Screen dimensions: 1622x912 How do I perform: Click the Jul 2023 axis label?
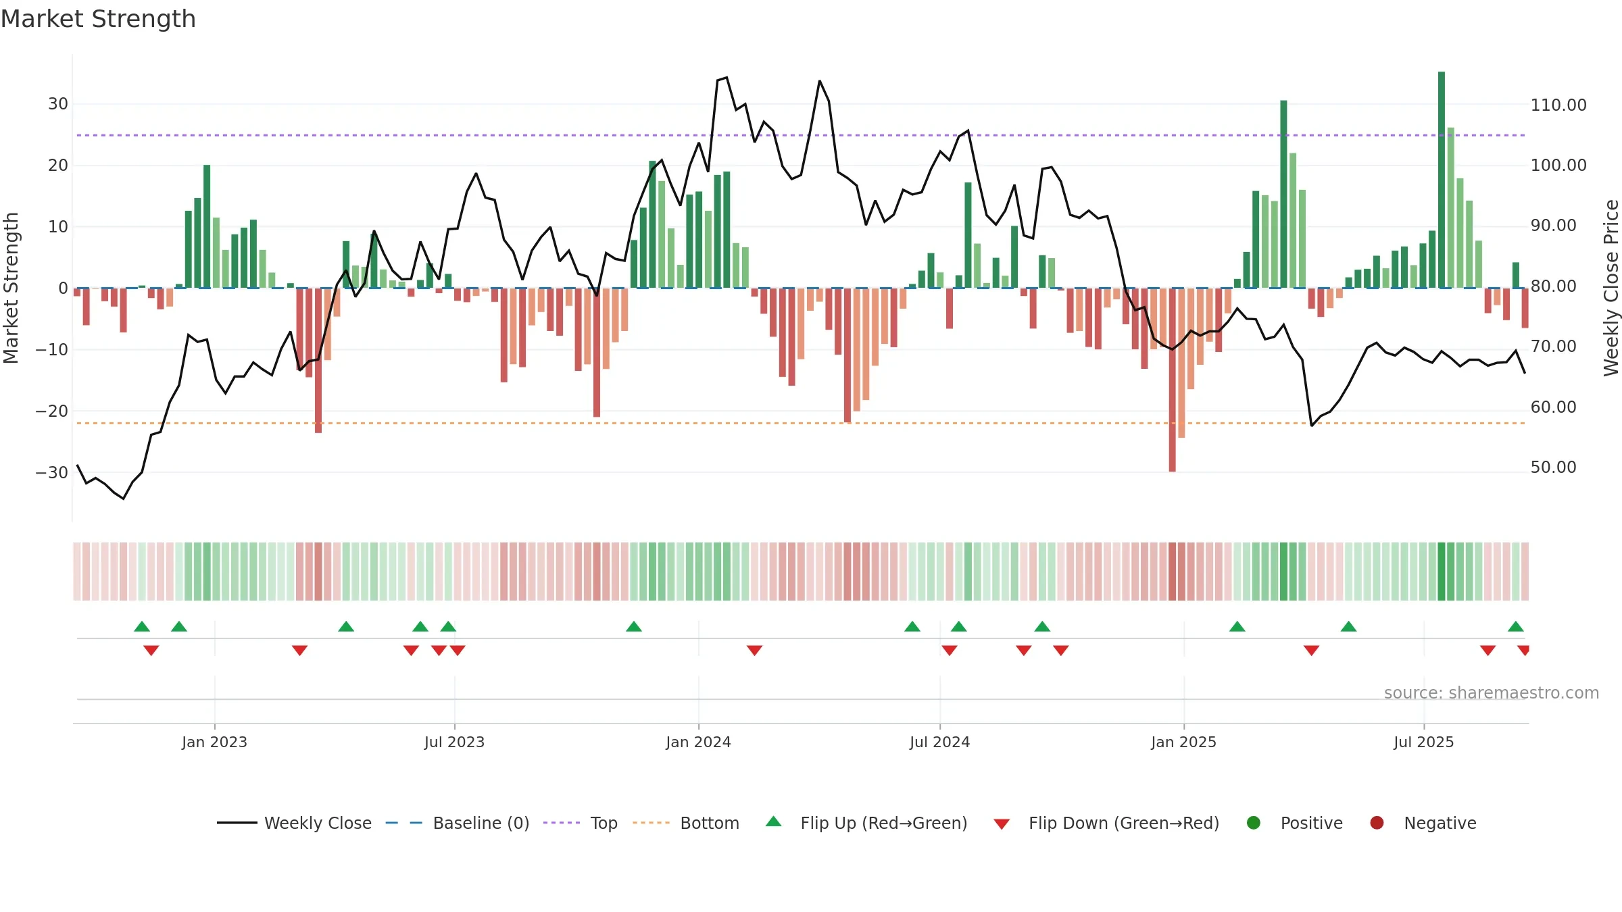coord(454,742)
